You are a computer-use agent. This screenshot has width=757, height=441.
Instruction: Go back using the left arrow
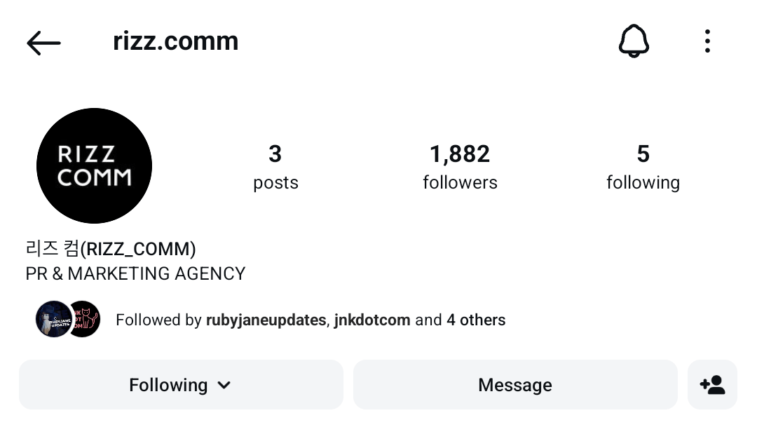click(43, 43)
